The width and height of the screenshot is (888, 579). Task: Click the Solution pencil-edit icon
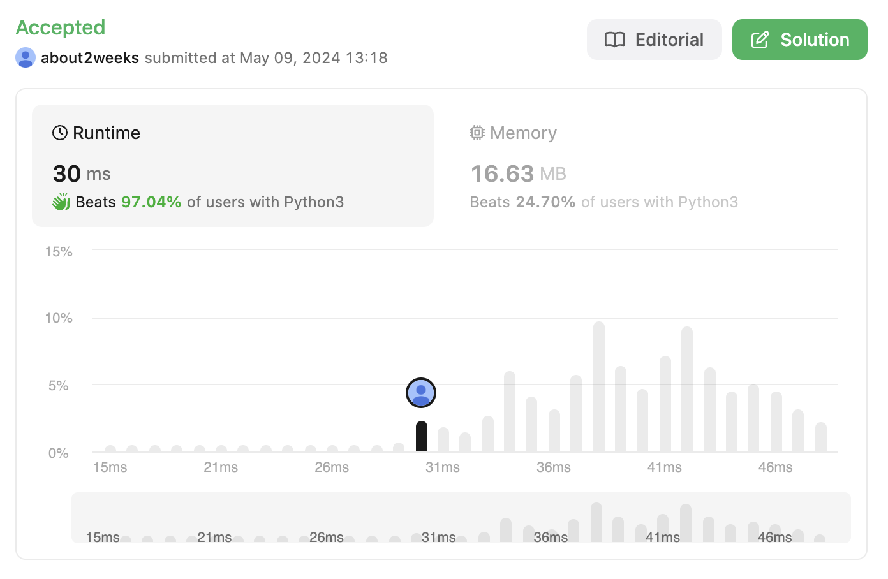point(760,40)
